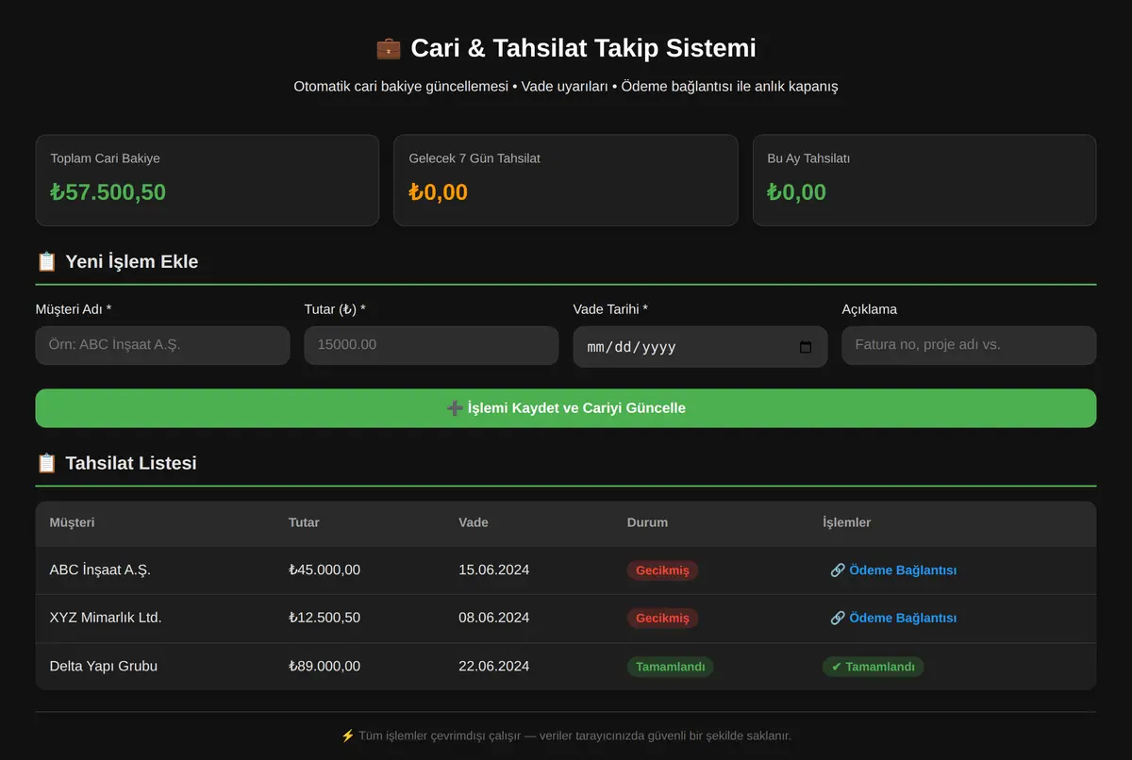Click the plus icon on the save button
Screen dimensions: 1132x760
pyautogui.click(x=455, y=408)
